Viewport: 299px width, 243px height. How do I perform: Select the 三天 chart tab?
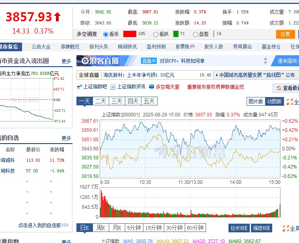(117, 101)
